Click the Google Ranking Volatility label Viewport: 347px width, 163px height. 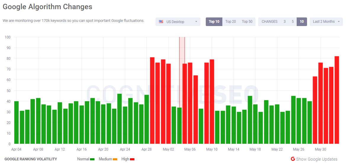[31, 159]
